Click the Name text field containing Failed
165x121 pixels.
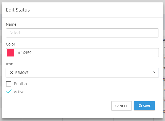(x=82, y=33)
